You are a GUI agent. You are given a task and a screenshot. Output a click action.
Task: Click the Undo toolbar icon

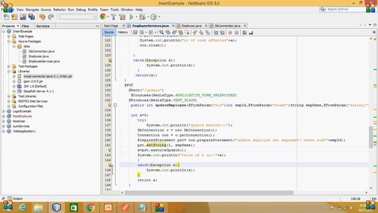pyautogui.click(x=43, y=17)
